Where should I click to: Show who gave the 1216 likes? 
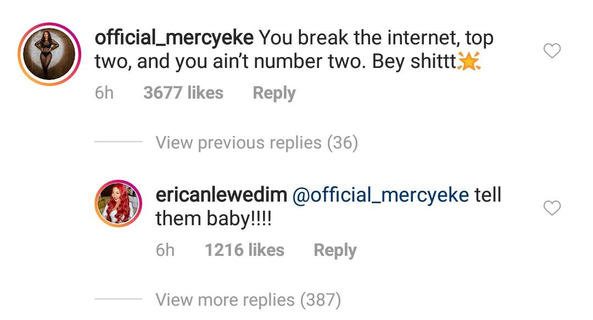(245, 250)
